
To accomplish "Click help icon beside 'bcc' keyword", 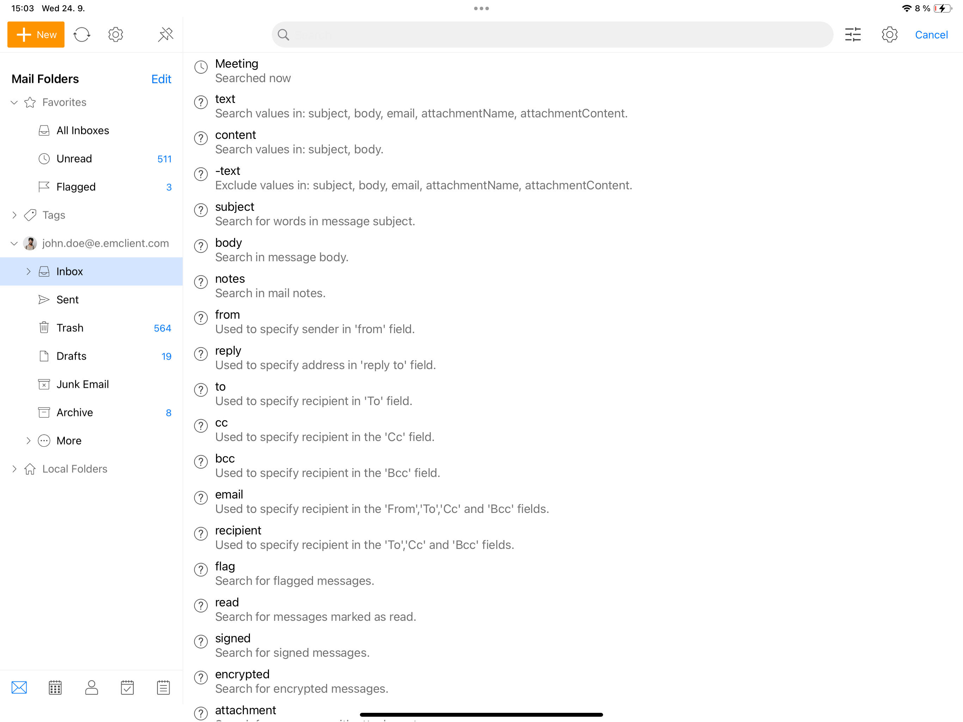I will (201, 462).
